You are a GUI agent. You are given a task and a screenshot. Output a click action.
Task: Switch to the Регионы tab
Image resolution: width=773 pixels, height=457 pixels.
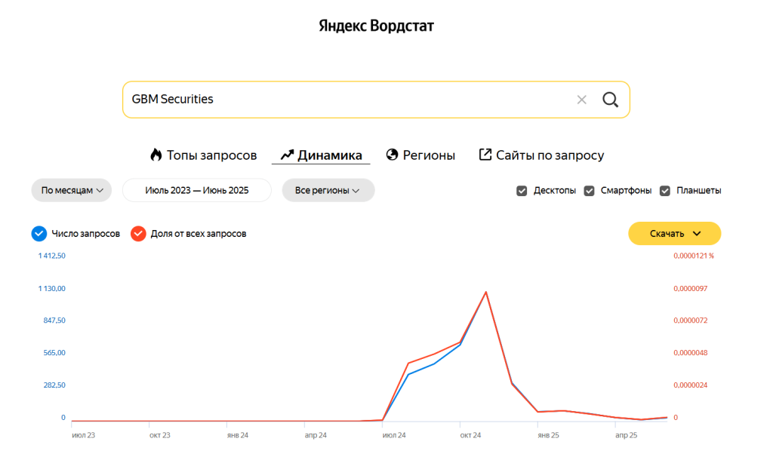pyautogui.click(x=429, y=155)
